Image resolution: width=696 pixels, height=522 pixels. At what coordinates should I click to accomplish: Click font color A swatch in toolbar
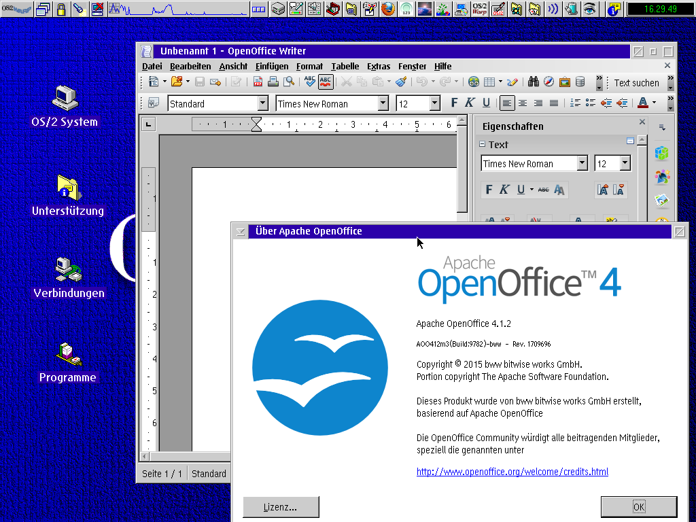coord(642,103)
